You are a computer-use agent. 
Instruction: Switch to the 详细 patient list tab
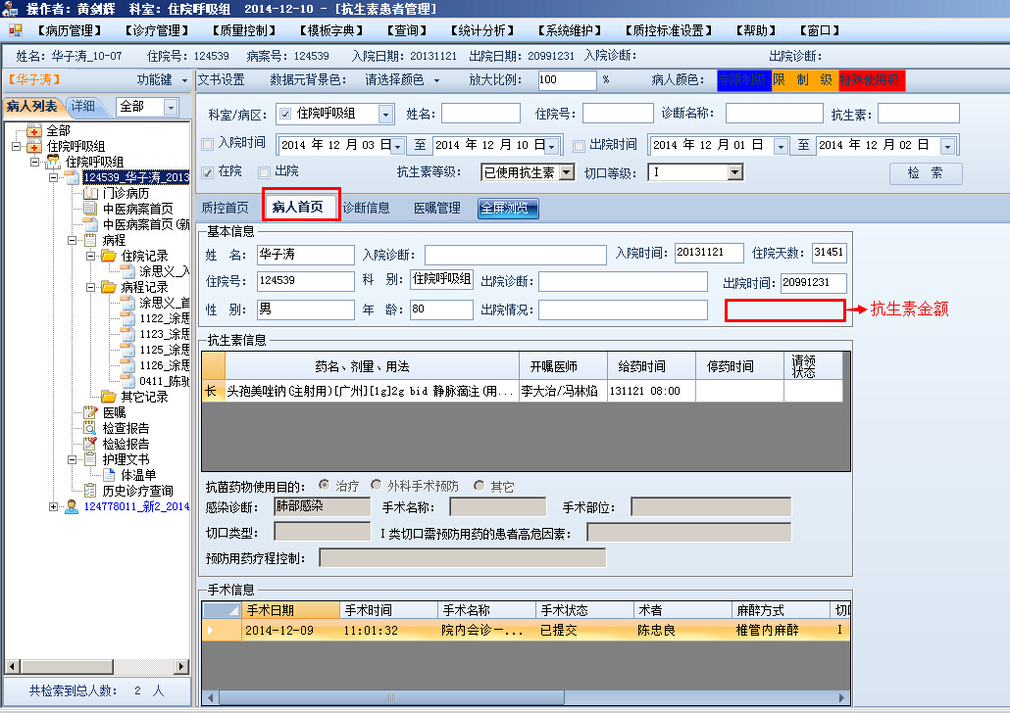83,106
